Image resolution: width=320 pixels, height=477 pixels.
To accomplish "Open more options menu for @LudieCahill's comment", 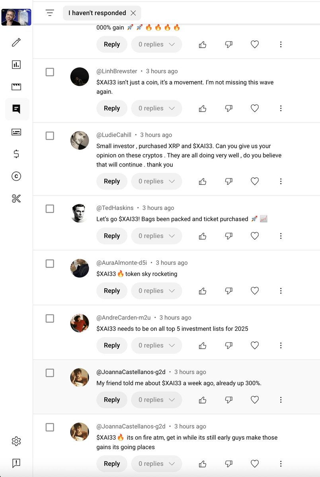I will point(281,181).
